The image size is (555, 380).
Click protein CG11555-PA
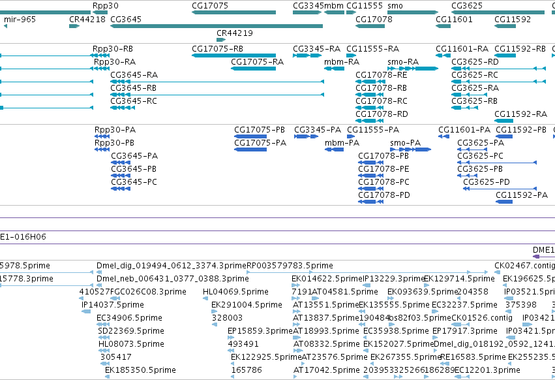point(373,130)
